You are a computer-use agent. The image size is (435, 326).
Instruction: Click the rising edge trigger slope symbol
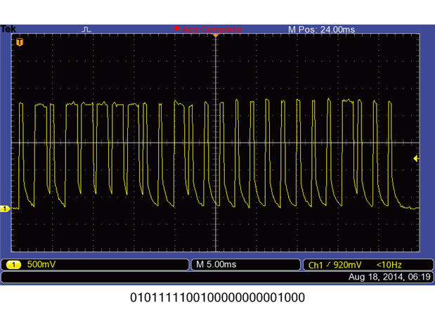(x=328, y=265)
